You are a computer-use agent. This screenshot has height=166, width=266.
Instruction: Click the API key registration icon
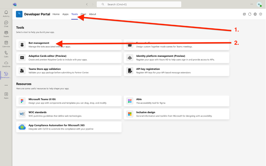130,71
